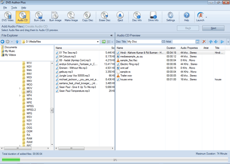The width and height of the screenshot is (230, 164).
Task: Collapse the File Explorer panel
Action: click(111, 35)
